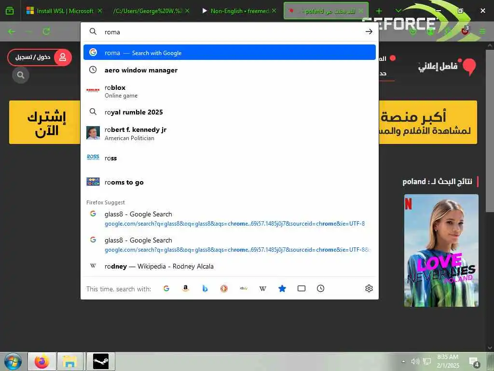Open second glass8 - Google Search result
This screenshot has height=371, width=494.
coord(229,244)
